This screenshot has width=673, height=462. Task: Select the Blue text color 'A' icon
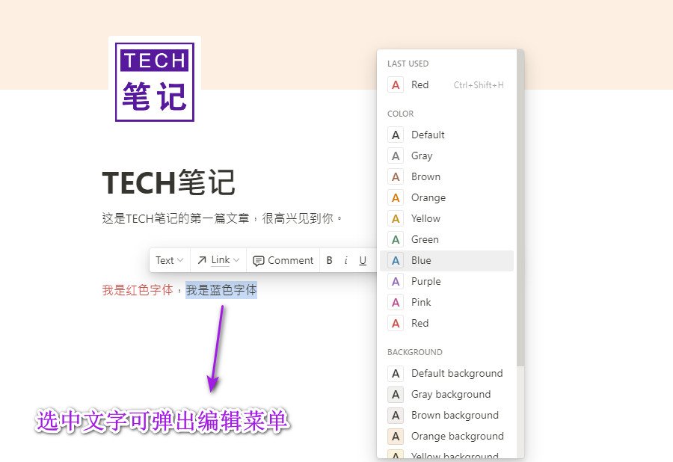395,260
